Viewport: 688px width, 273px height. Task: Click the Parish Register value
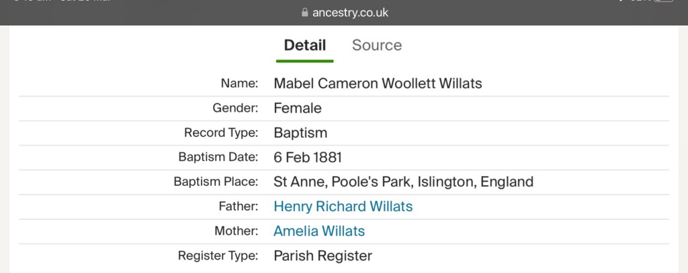(322, 256)
